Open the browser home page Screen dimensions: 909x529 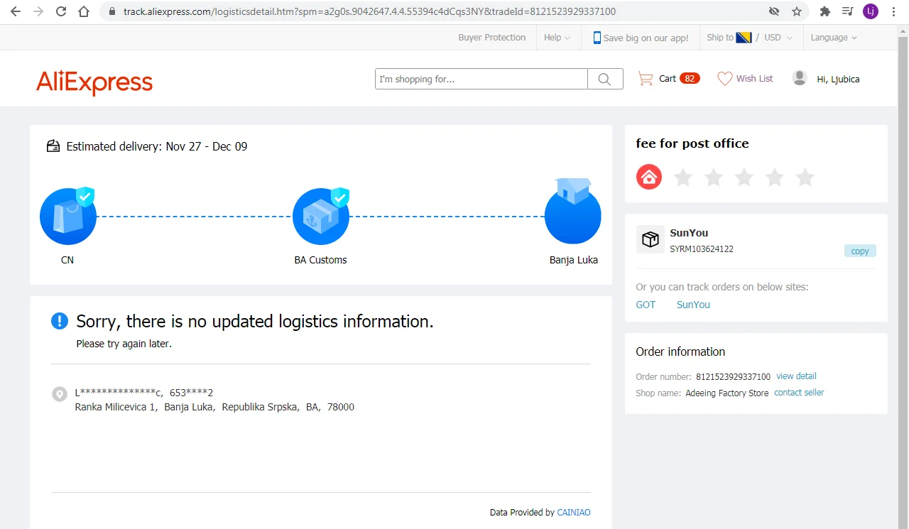[x=84, y=11]
